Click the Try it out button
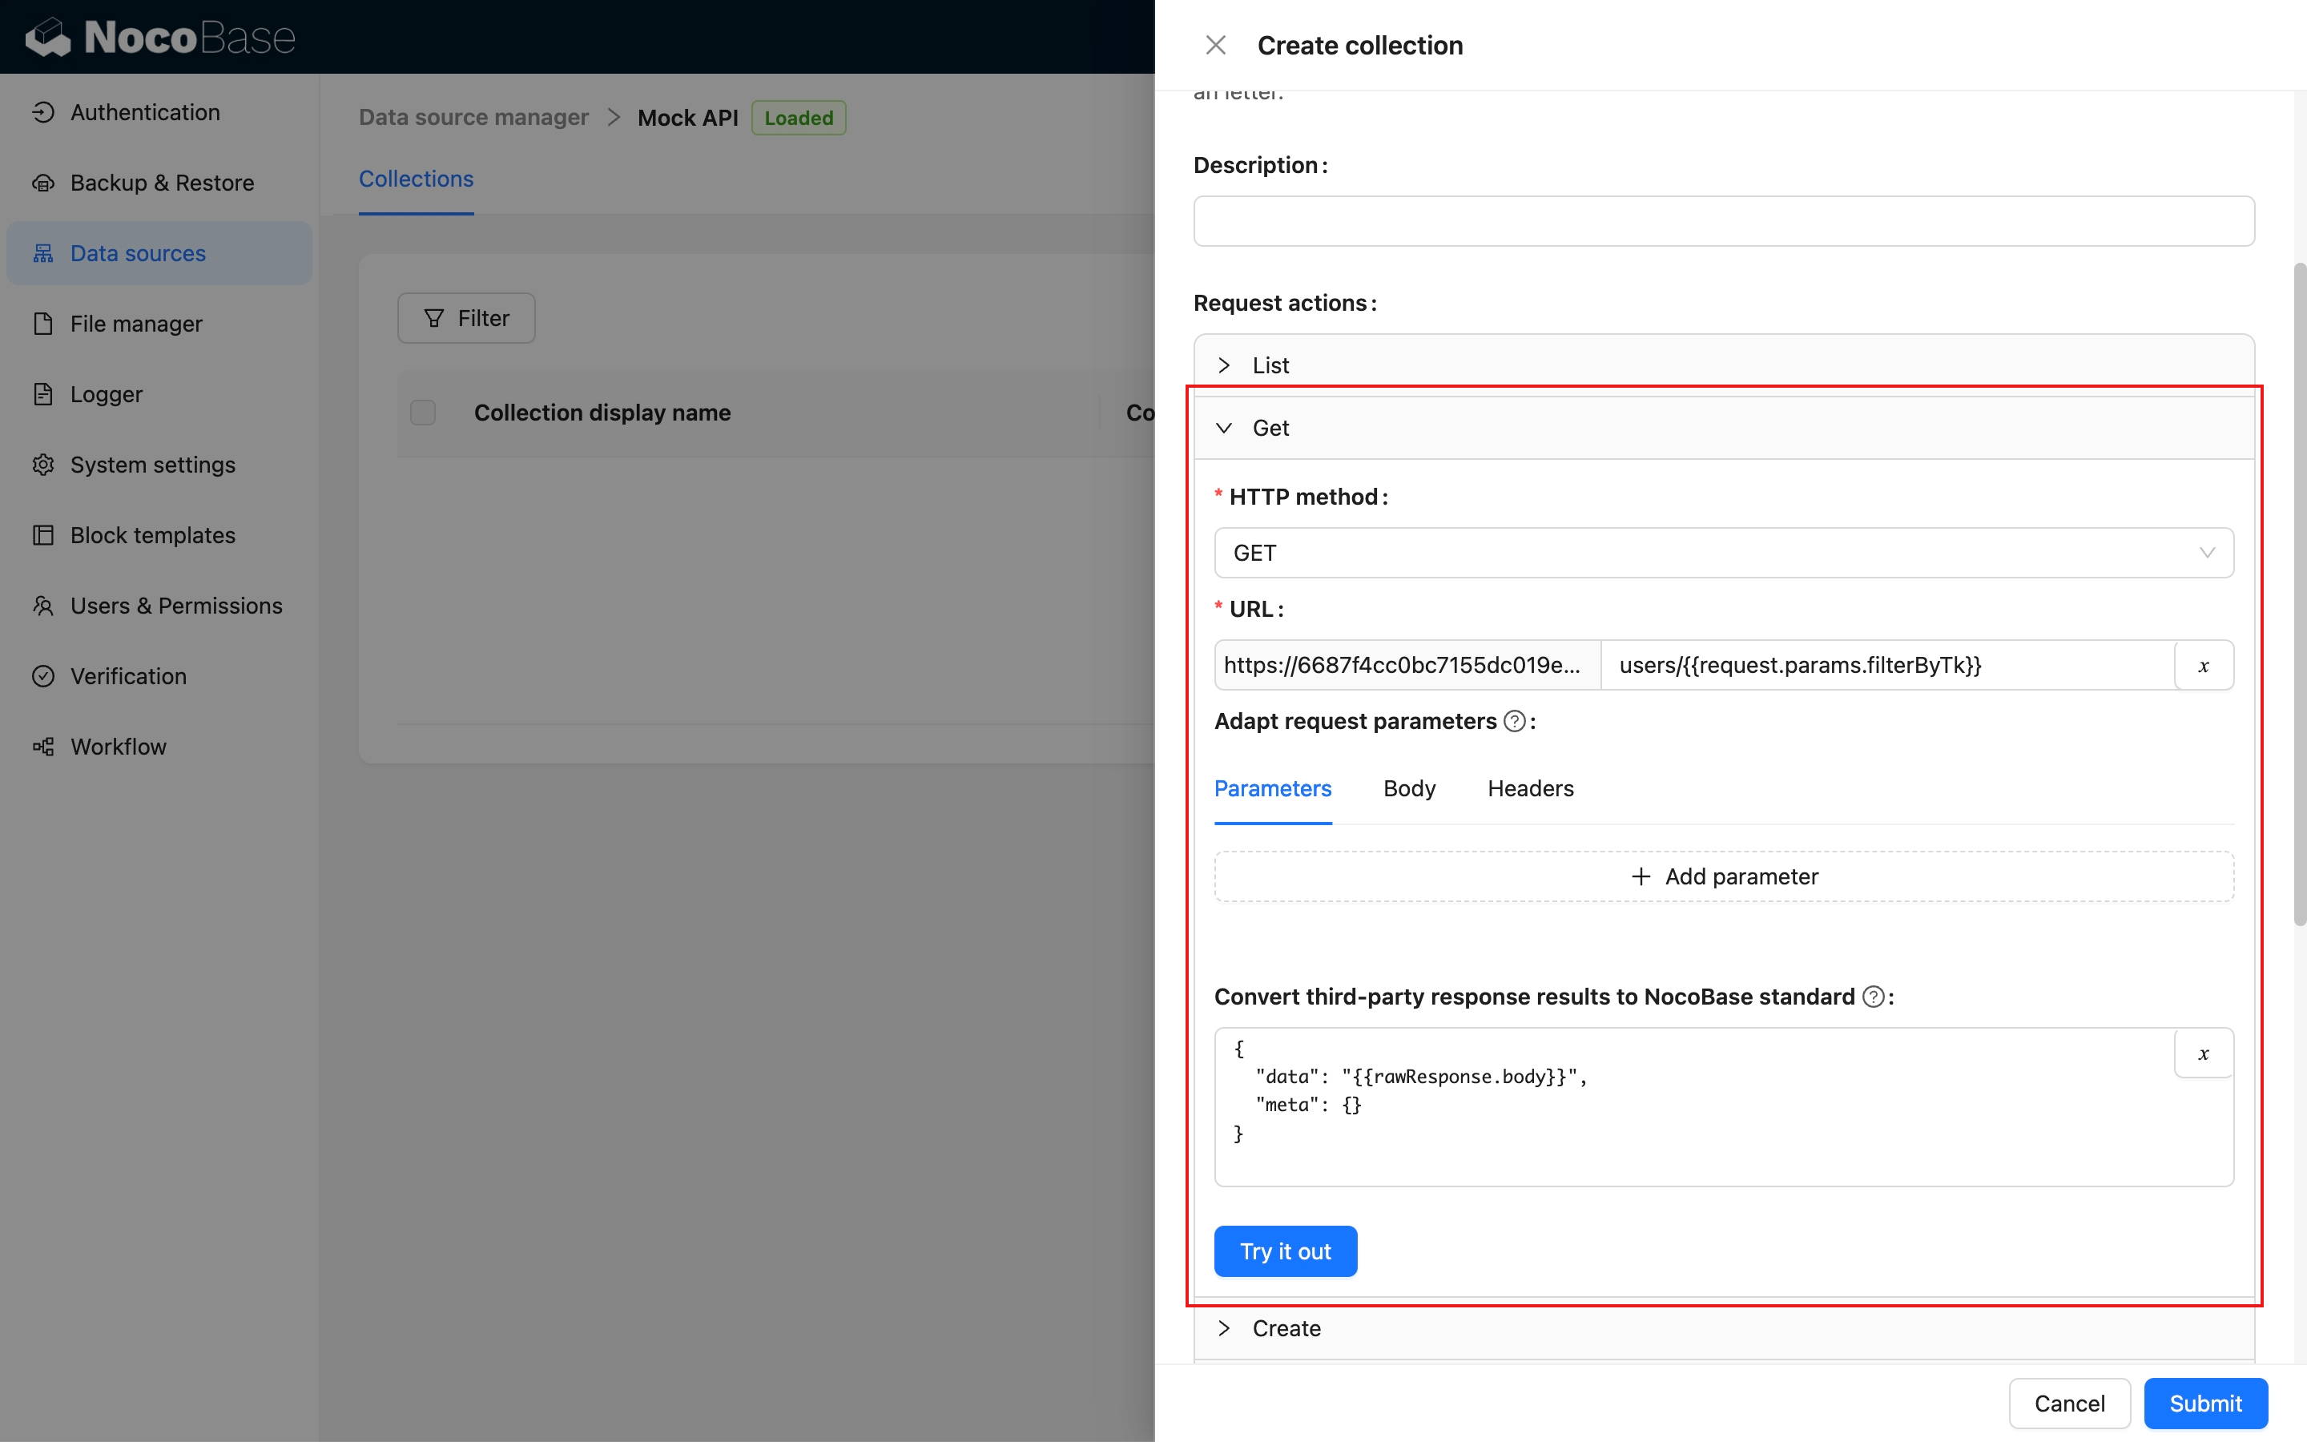 coord(1285,1251)
